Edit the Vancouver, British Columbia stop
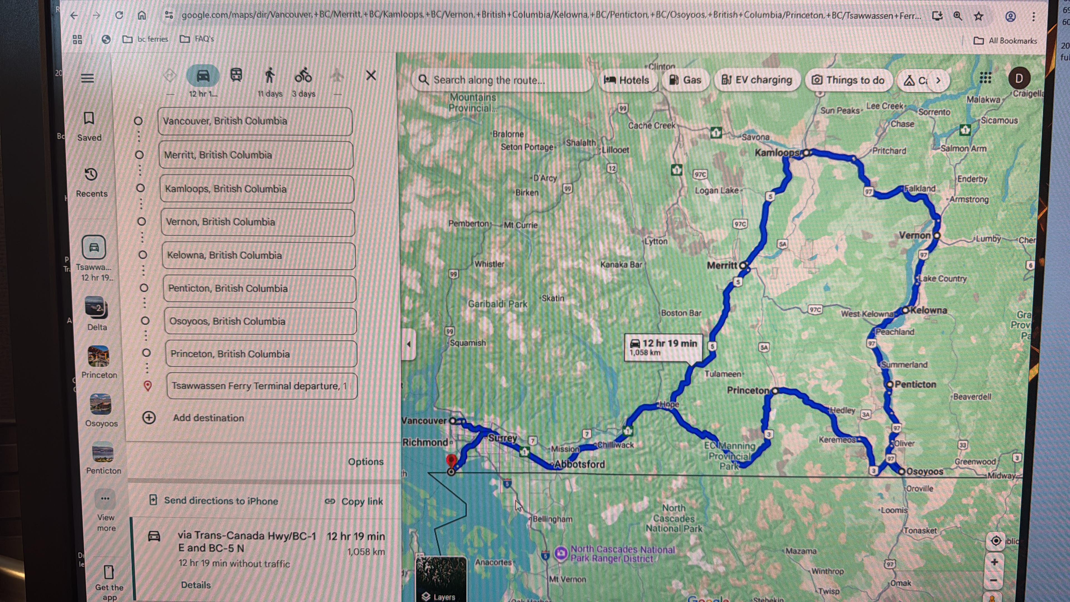The height and width of the screenshot is (602, 1070). coord(255,121)
